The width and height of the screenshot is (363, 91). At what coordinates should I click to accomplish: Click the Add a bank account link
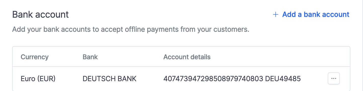(x=311, y=14)
